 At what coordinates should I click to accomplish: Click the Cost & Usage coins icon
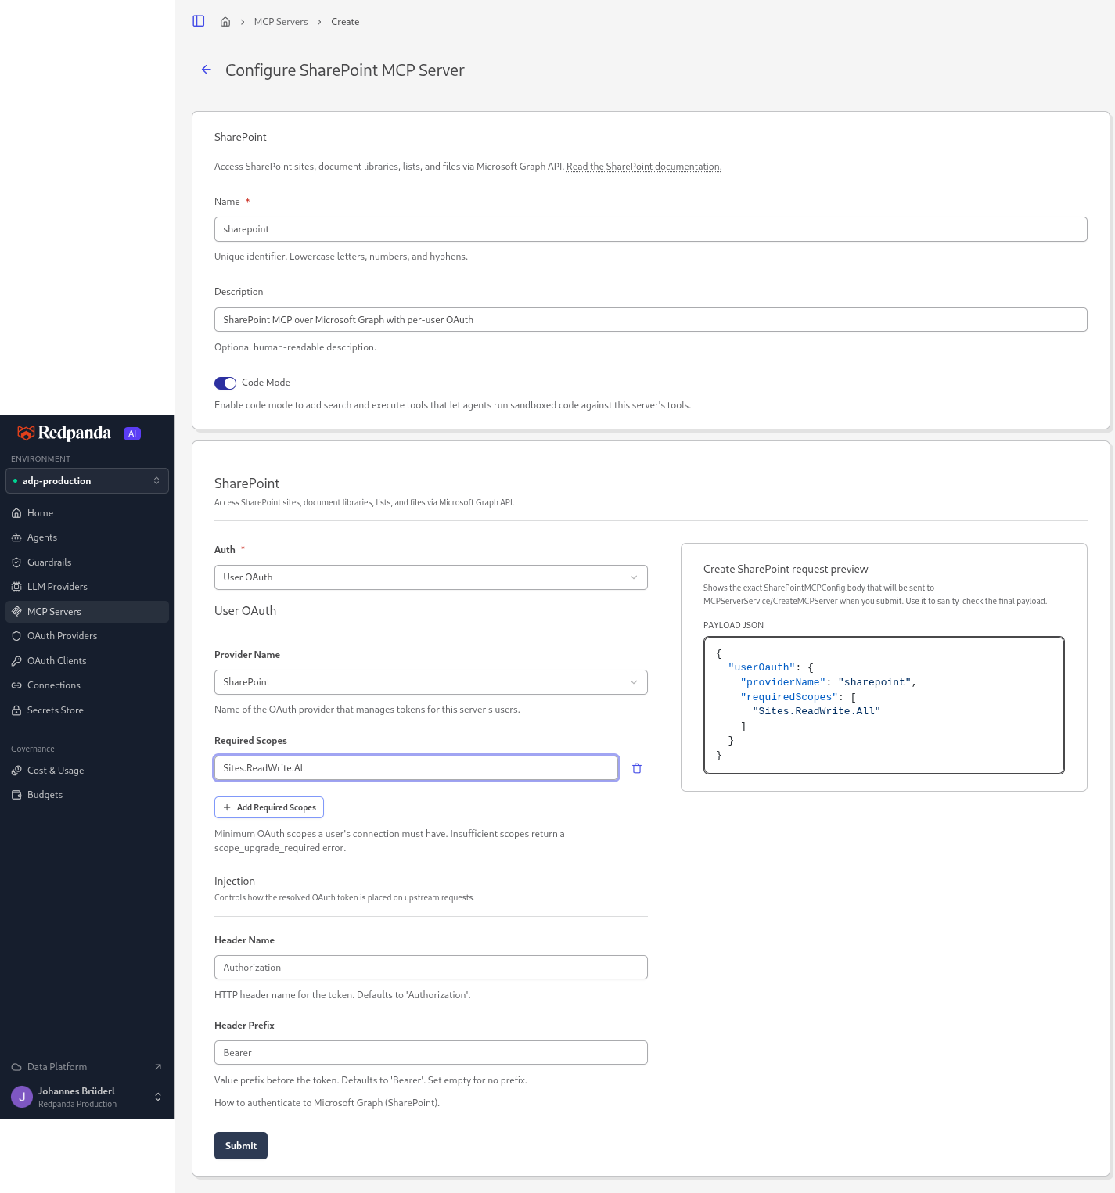[16, 771]
